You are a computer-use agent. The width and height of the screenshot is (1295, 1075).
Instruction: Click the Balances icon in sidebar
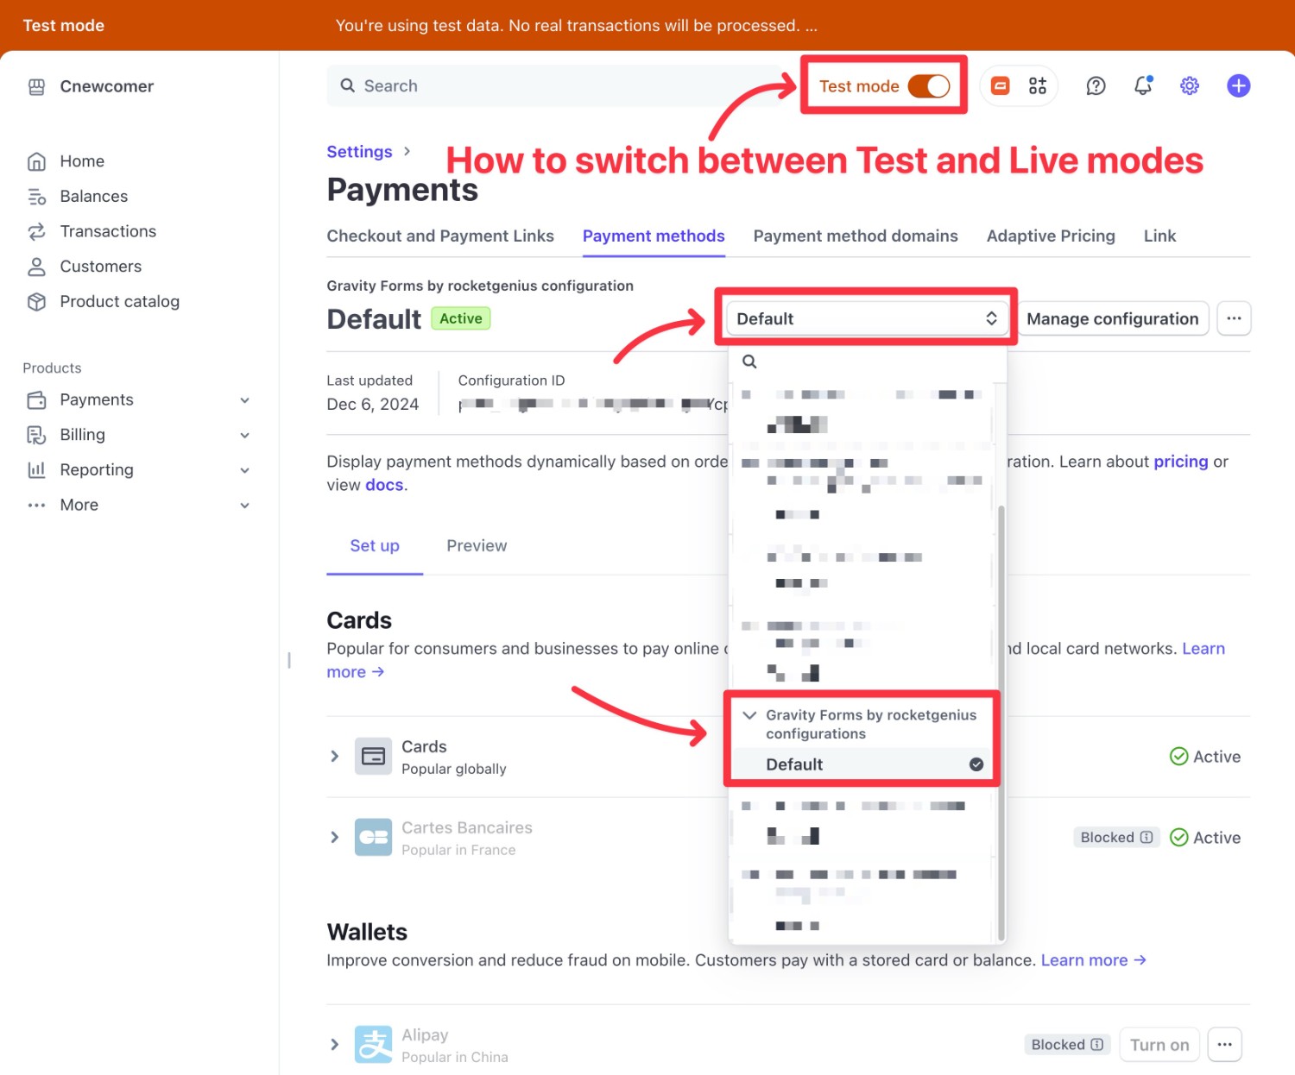(36, 197)
